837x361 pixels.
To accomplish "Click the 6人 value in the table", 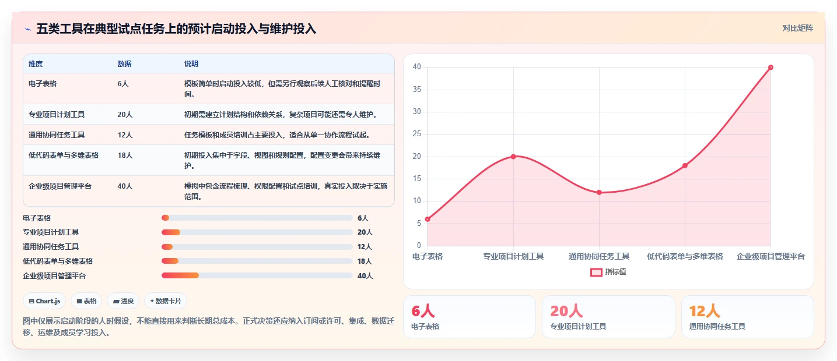I will point(122,84).
